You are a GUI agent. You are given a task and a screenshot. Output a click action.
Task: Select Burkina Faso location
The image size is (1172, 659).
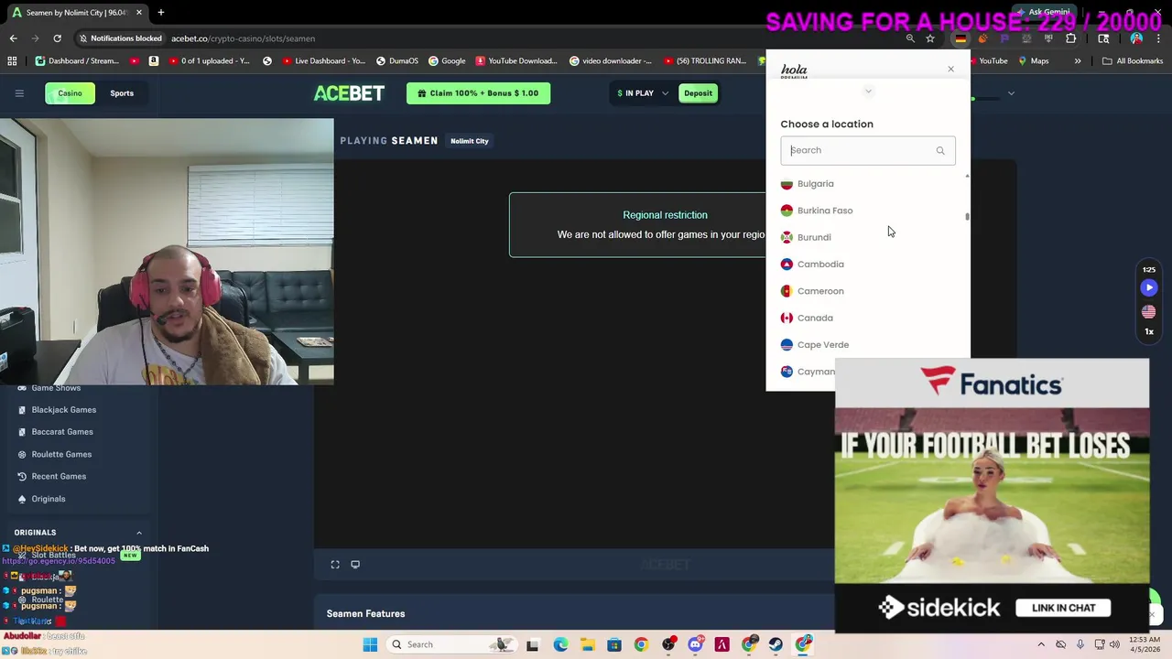867,211
